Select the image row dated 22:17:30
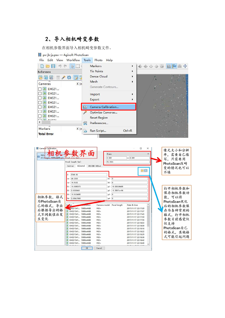The height and width of the screenshot is (318, 225). (x=106, y=208)
